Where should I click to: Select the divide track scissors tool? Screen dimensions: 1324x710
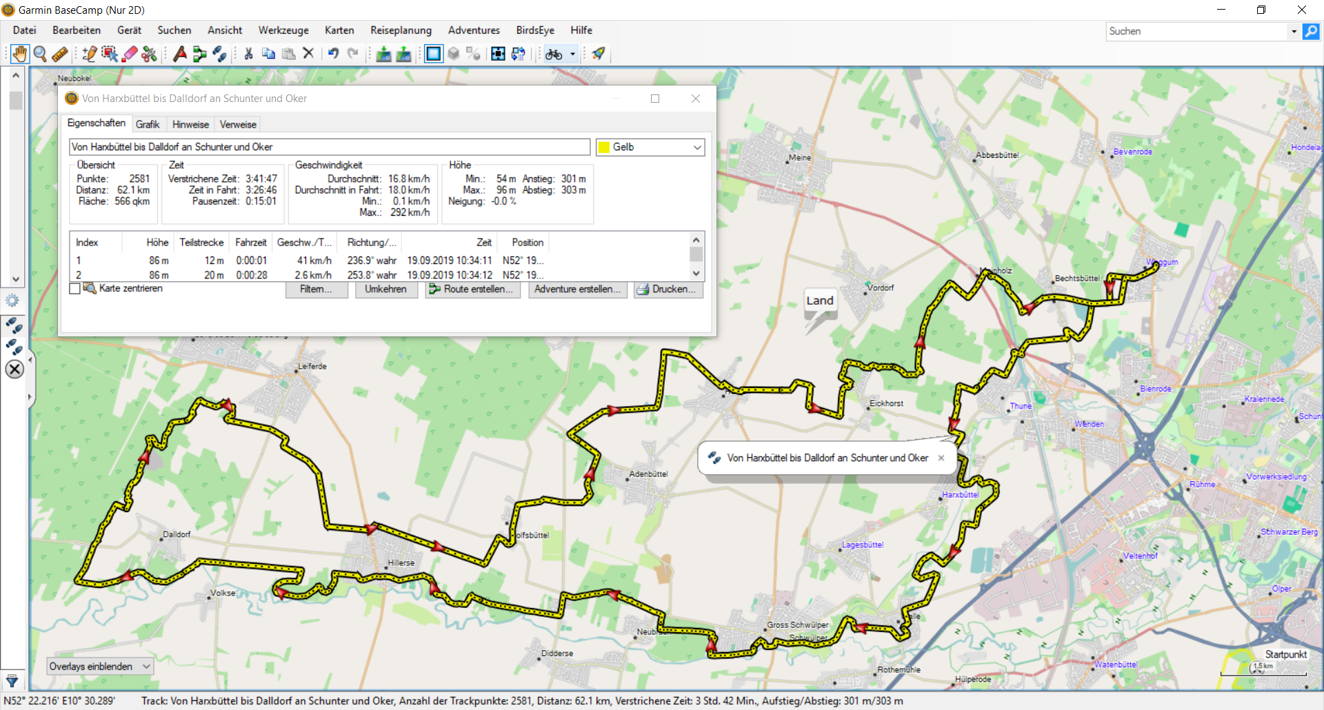149,54
